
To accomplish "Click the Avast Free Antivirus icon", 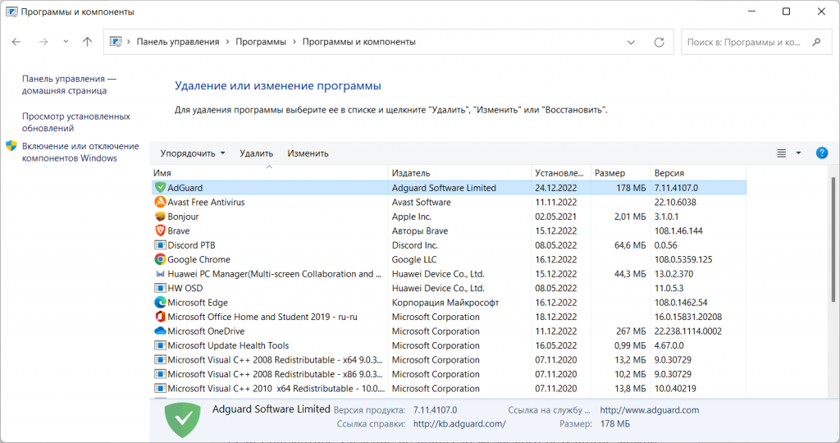I will tap(160, 202).
